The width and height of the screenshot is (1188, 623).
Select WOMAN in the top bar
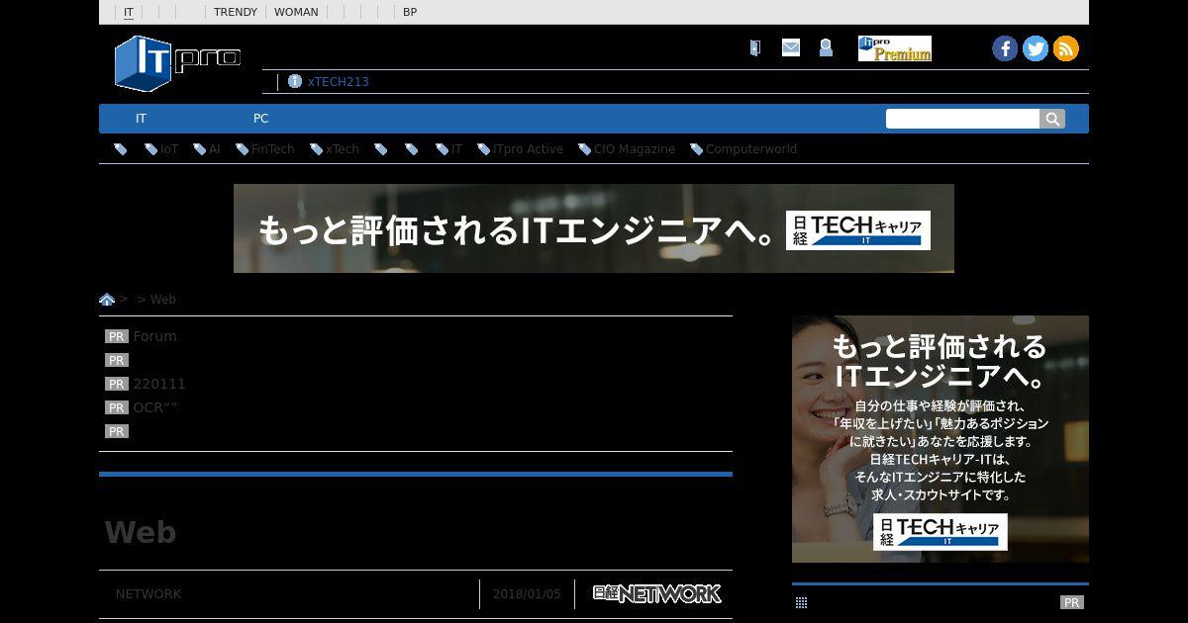(x=296, y=12)
